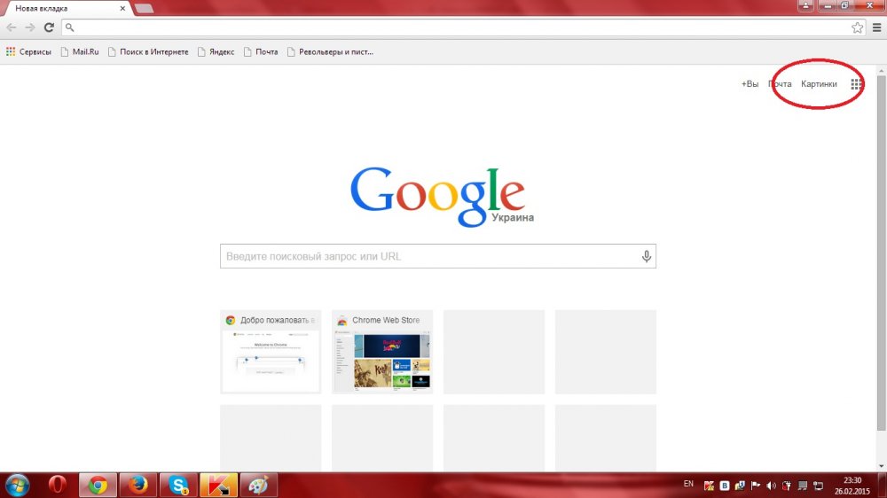Click the reload page icon
The height and width of the screenshot is (498, 887).
tap(49, 27)
